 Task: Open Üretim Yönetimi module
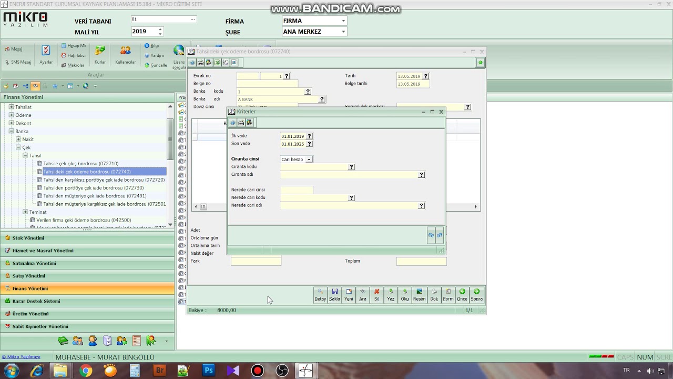coord(87,314)
